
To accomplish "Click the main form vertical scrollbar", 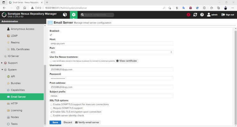I will pyautogui.click(x=235, y=77).
